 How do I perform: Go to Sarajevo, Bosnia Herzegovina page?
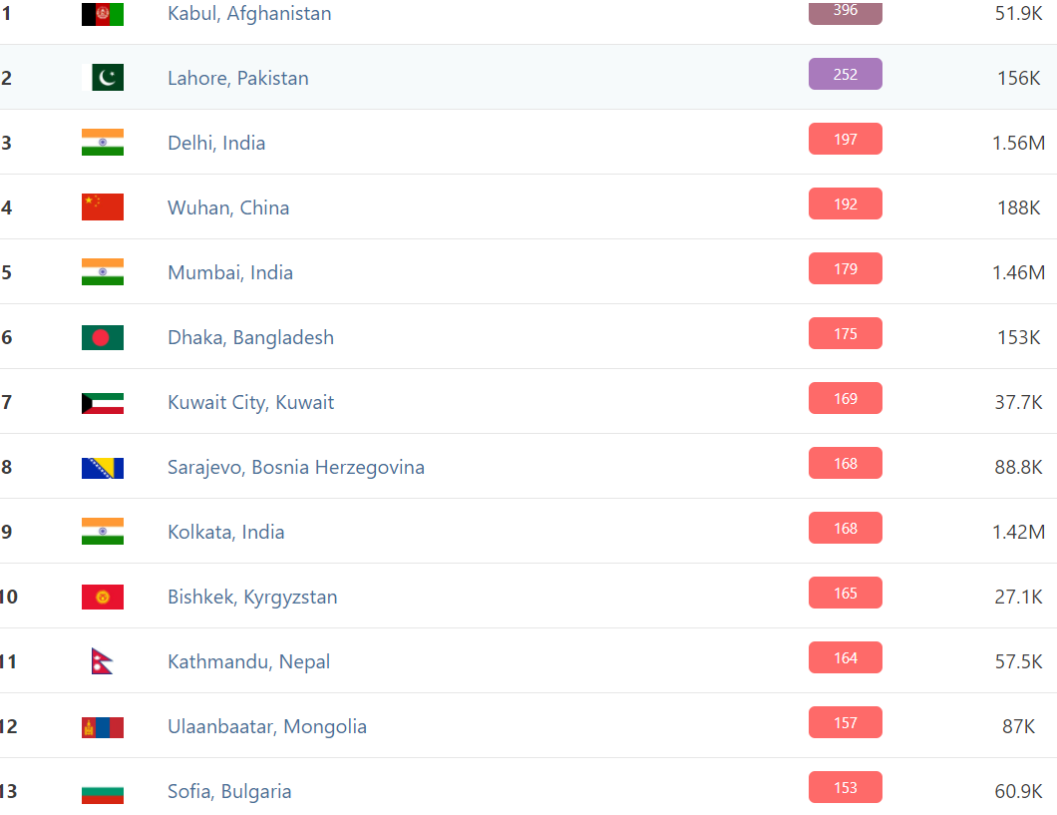[296, 467]
